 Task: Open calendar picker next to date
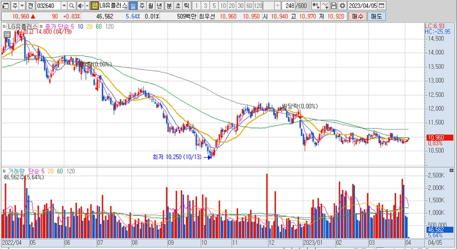click(x=381, y=6)
